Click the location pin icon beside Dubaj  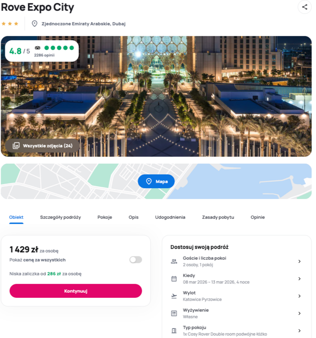35,24
